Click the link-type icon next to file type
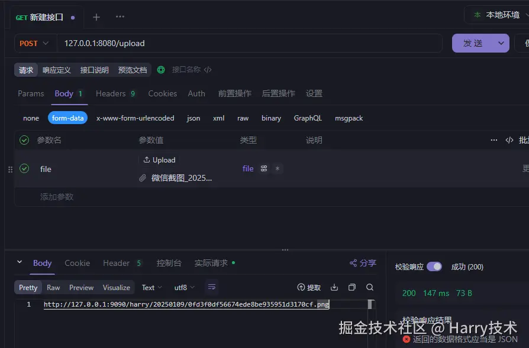 [264, 168]
